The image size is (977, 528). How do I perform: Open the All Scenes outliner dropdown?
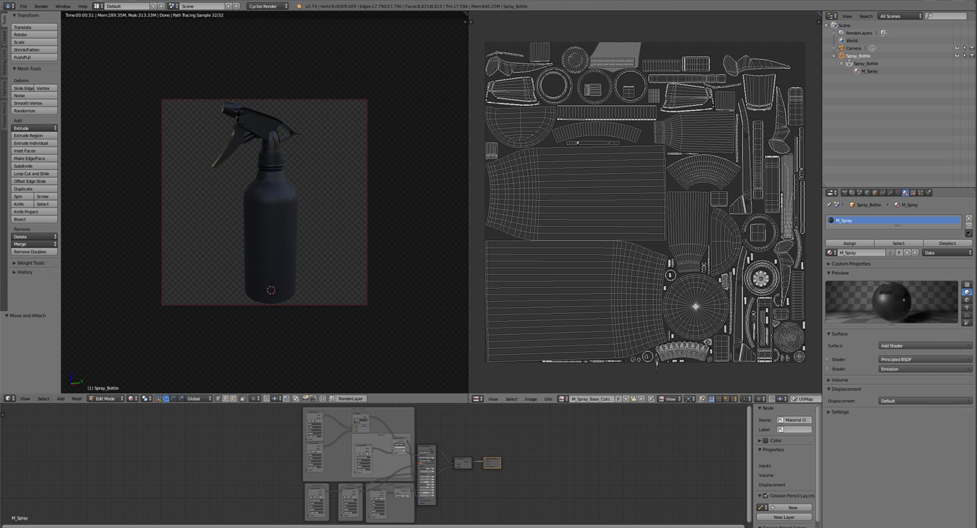(x=900, y=16)
